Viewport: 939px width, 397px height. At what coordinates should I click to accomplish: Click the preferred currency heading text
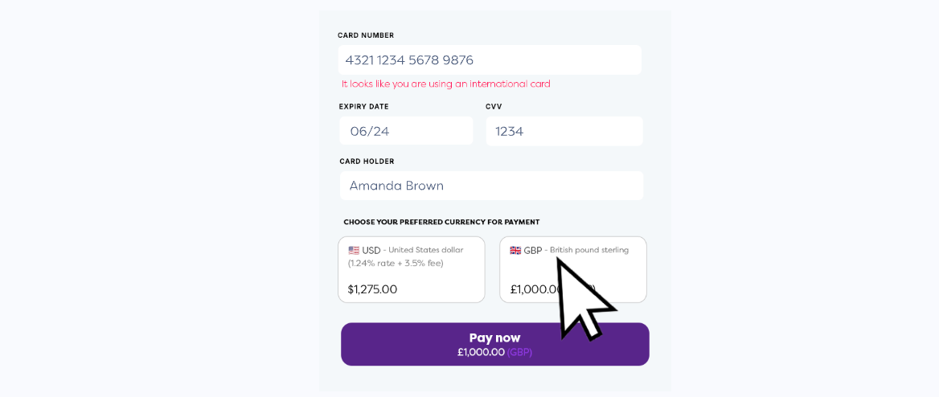click(441, 222)
